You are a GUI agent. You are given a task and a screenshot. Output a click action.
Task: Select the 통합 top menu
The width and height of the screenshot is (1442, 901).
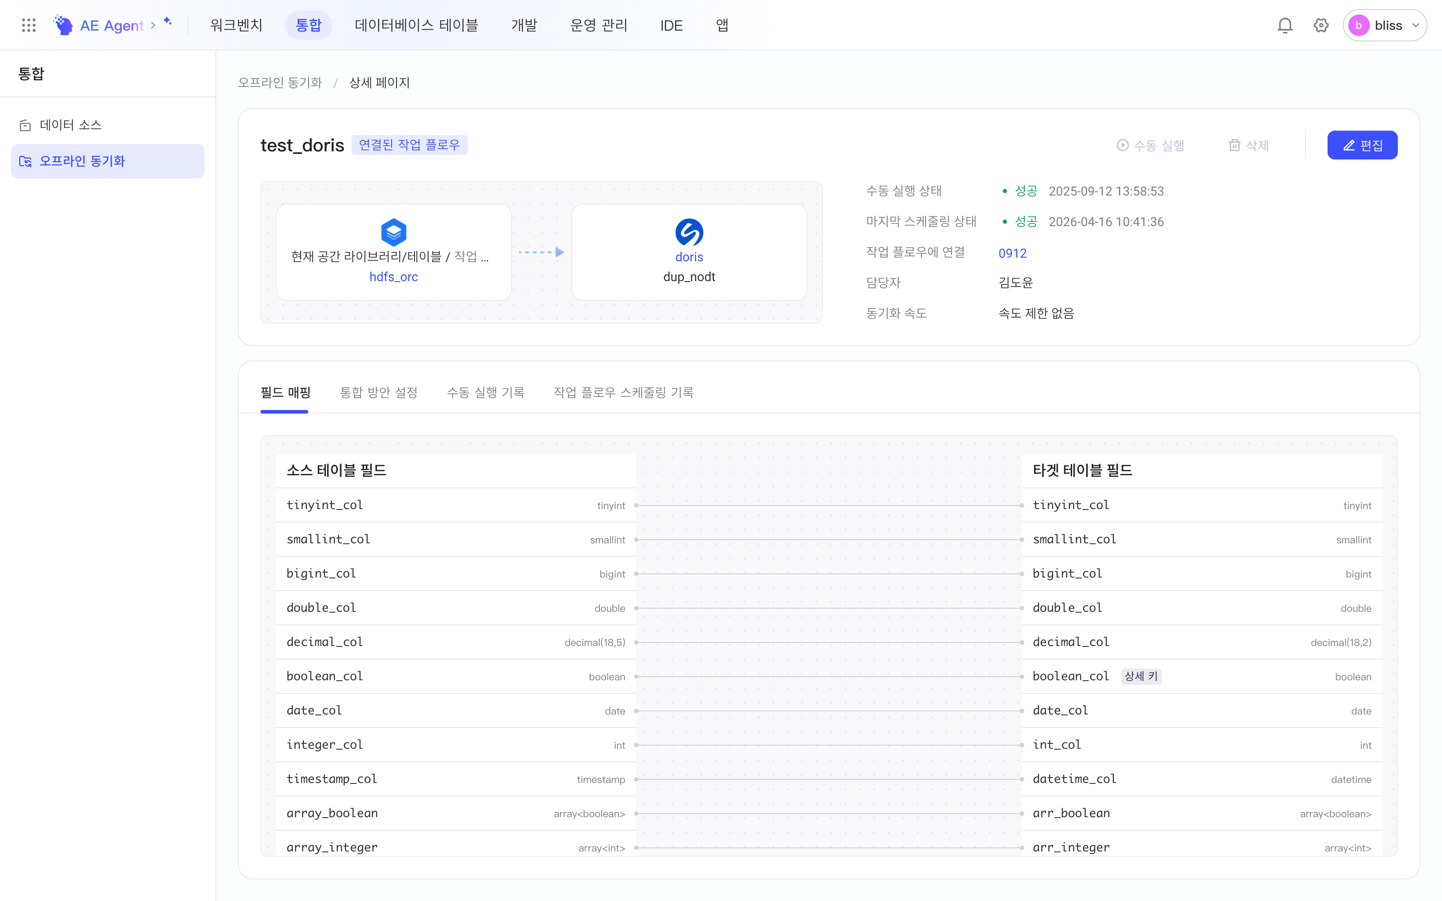[309, 25]
